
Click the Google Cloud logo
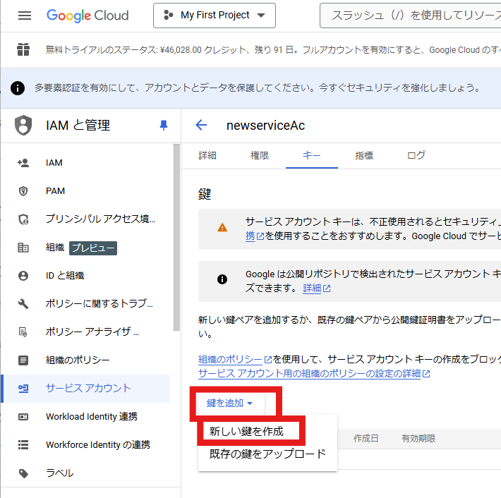point(87,16)
